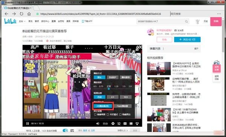Go back with the browser back arrow
This screenshot has width=226, height=137.
[6, 14]
